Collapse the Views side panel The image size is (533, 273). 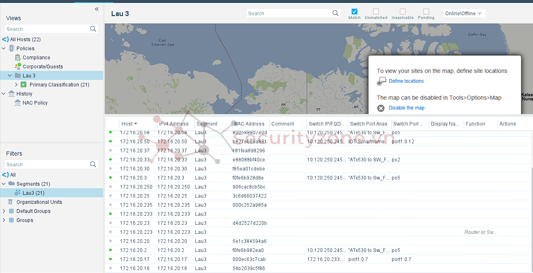[97, 9]
